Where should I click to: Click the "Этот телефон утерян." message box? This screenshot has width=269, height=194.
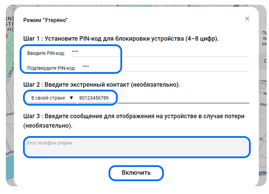(x=136, y=147)
